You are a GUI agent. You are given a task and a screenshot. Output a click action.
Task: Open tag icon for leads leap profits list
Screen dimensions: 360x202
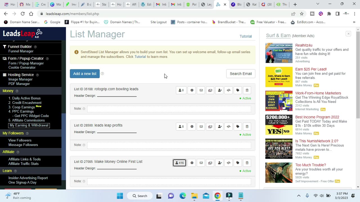[x=238, y=127]
